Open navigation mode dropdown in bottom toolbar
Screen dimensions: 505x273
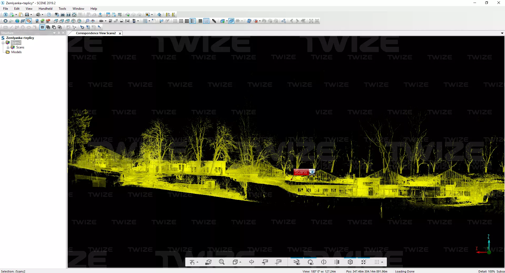(197, 262)
